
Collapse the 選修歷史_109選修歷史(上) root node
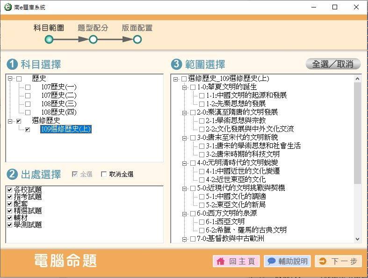tap(175, 79)
